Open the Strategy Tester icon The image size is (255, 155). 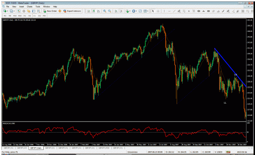click(x=38, y=11)
